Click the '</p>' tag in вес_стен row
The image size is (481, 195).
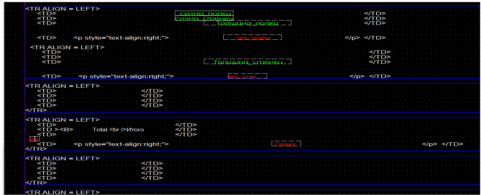coord(357,76)
